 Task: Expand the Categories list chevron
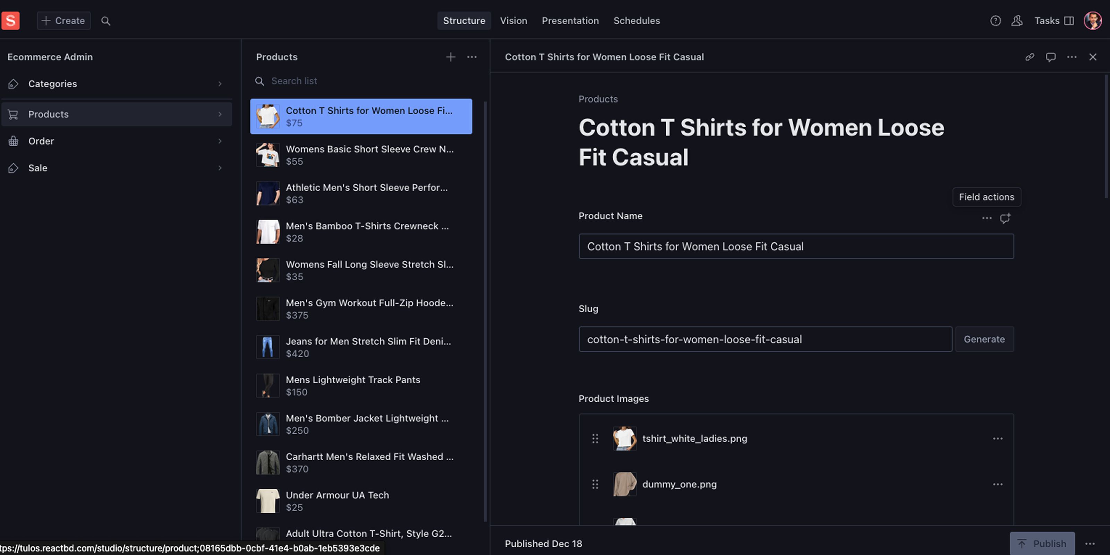pos(220,84)
